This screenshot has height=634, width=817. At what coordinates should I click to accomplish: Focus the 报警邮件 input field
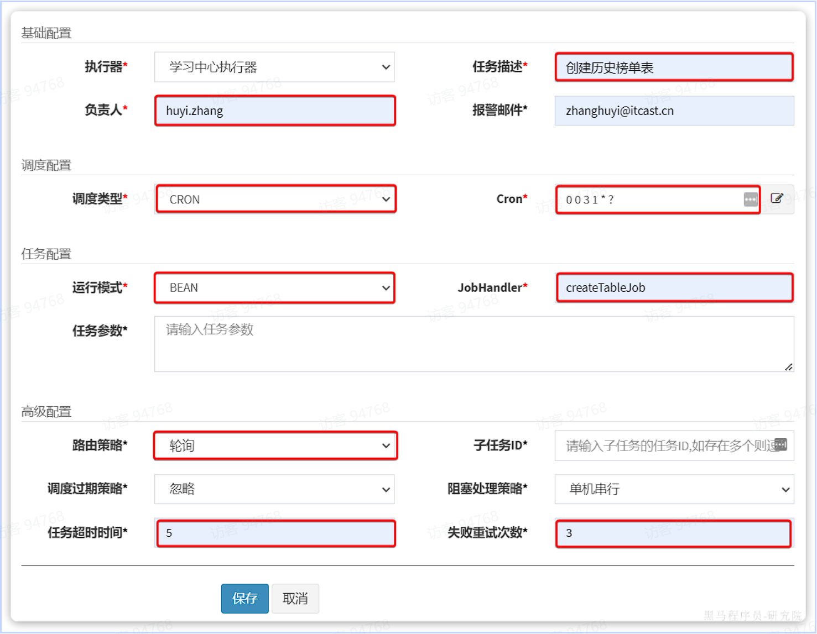[674, 111]
